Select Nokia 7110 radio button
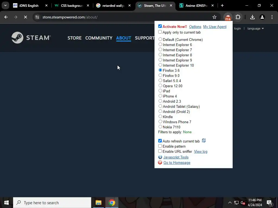The image size is (278, 208). tap(160, 127)
